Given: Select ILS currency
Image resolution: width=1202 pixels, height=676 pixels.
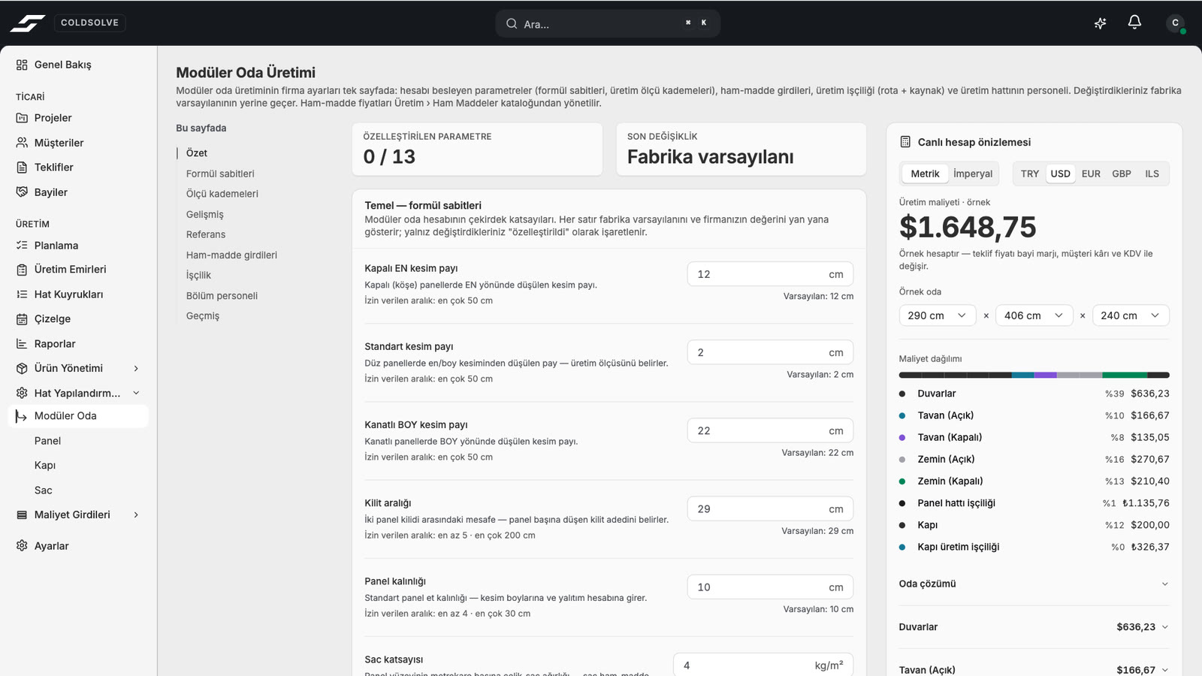Looking at the screenshot, I should coord(1152,174).
